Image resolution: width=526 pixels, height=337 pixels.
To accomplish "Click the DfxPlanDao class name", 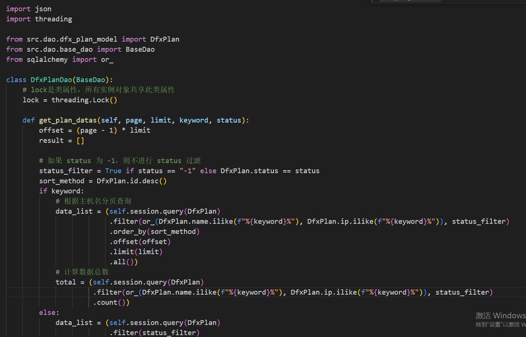I will (51, 80).
